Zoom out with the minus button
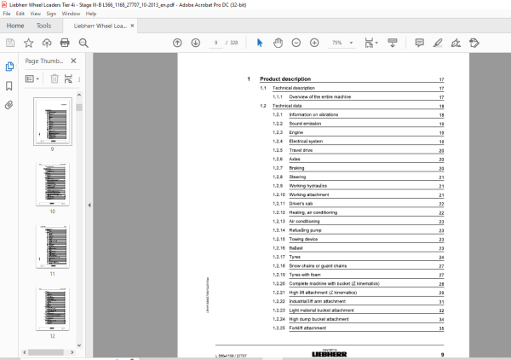Image resolution: width=511 pixels, height=360 pixels. pos(296,43)
